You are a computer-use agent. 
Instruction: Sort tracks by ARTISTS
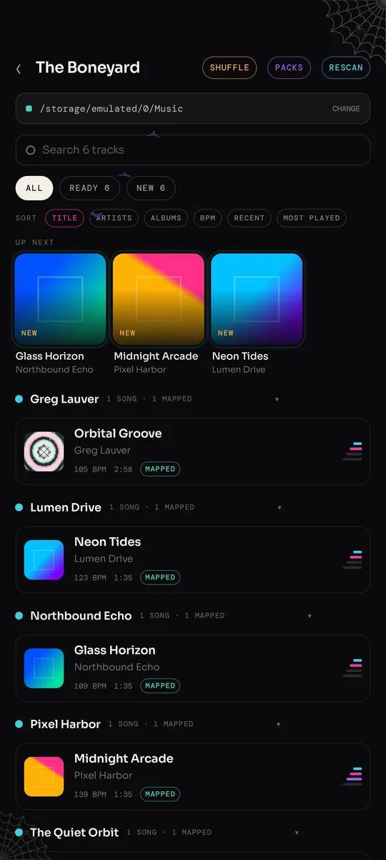pyautogui.click(x=114, y=218)
